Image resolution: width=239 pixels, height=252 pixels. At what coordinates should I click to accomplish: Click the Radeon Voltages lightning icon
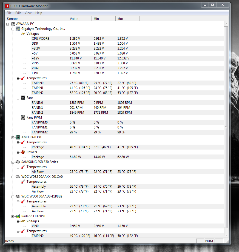point(23,221)
